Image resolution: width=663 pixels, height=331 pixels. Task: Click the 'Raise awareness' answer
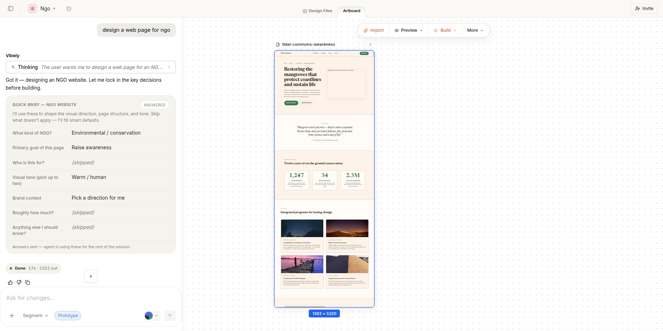tap(92, 147)
